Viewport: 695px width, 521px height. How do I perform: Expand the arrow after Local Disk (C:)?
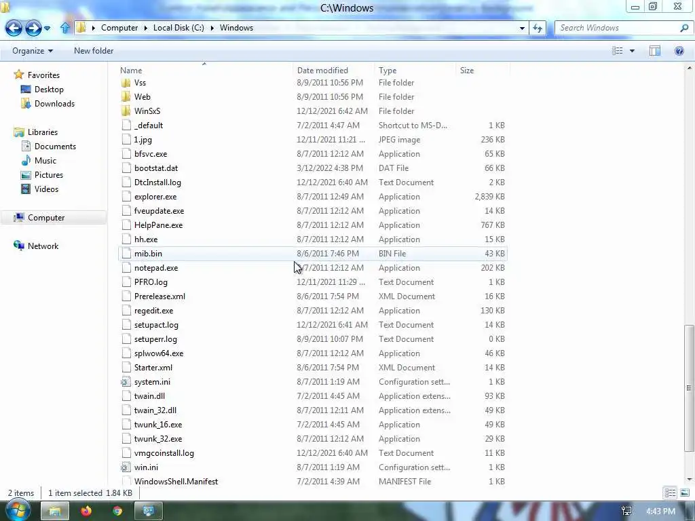pyautogui.click(x=212, y=28)
